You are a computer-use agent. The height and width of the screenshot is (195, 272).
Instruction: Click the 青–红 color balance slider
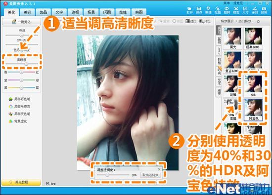pyautogui.click(x=21, y=72)
